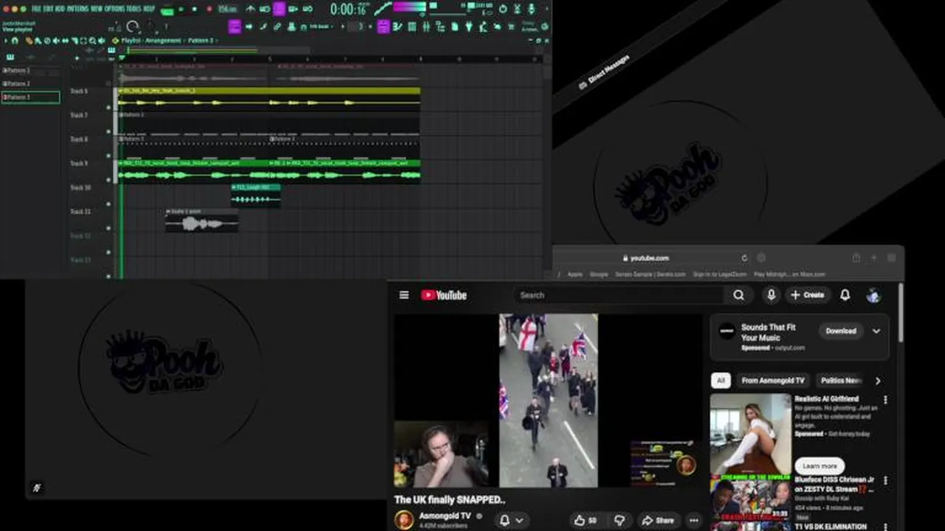Click the YouTube Search field
The image size is (945, 531).
click(619, 295)
